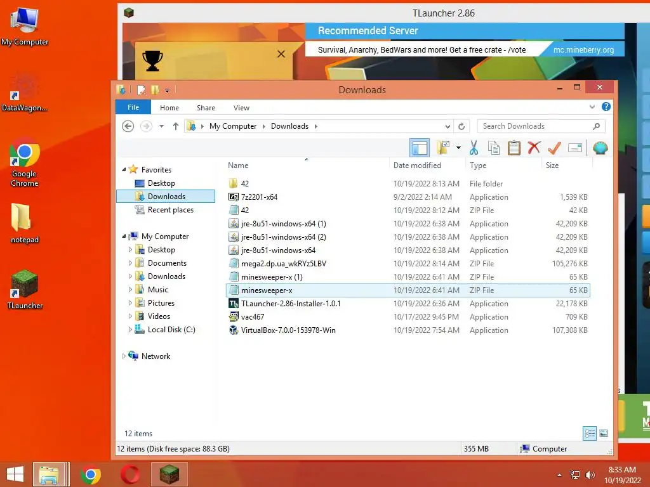Screen dimensions: 650x487
Task: Click the Chrome icon in the taskbar
Action: [91, 474]
